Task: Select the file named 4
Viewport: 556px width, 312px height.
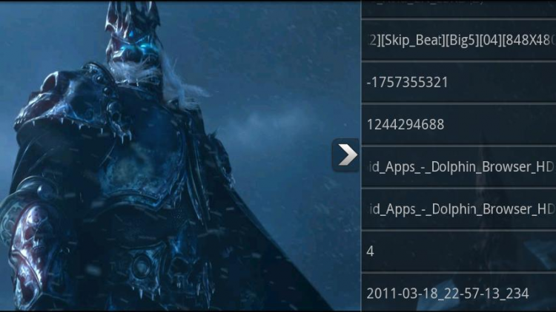Action: coord(458,251)
